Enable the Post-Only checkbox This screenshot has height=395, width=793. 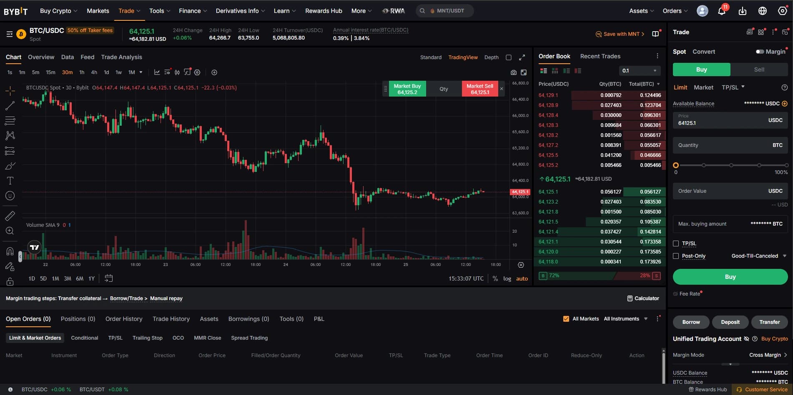[x=676, y=256]
